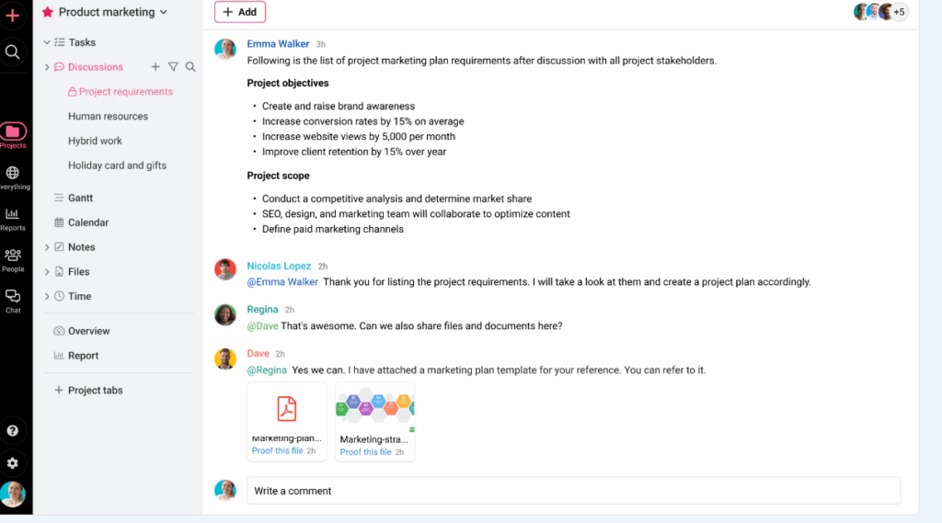Viewport: 942px width, 523px height.
Task: Click the help question mark icon
Action: click(13, 430)
